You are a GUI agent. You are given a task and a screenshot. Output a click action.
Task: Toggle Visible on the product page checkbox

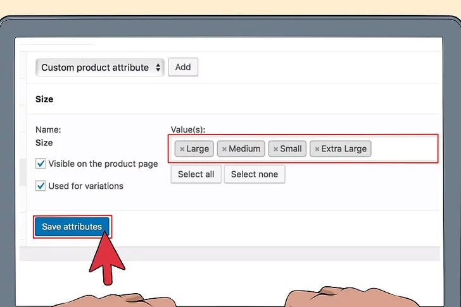[x=41, y=164]
